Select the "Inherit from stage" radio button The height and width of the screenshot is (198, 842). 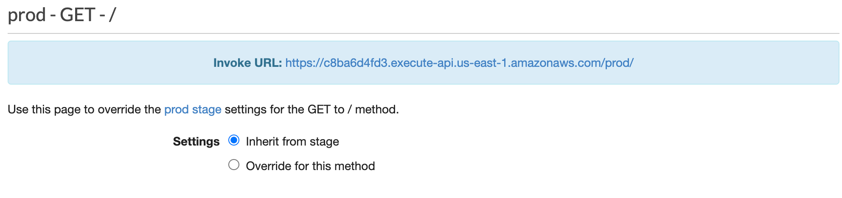coord(234,140)
